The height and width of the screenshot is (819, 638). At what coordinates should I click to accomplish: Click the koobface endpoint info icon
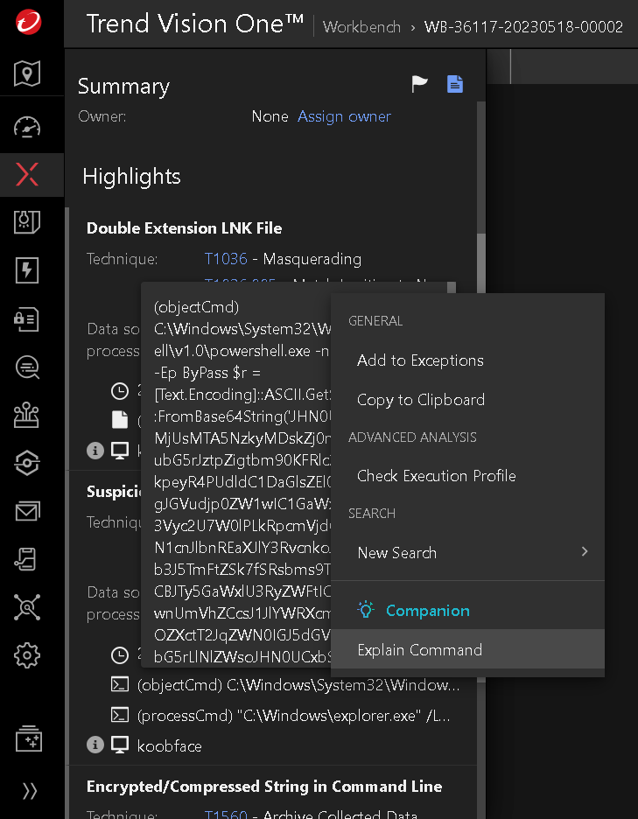[x=95, y=745]
